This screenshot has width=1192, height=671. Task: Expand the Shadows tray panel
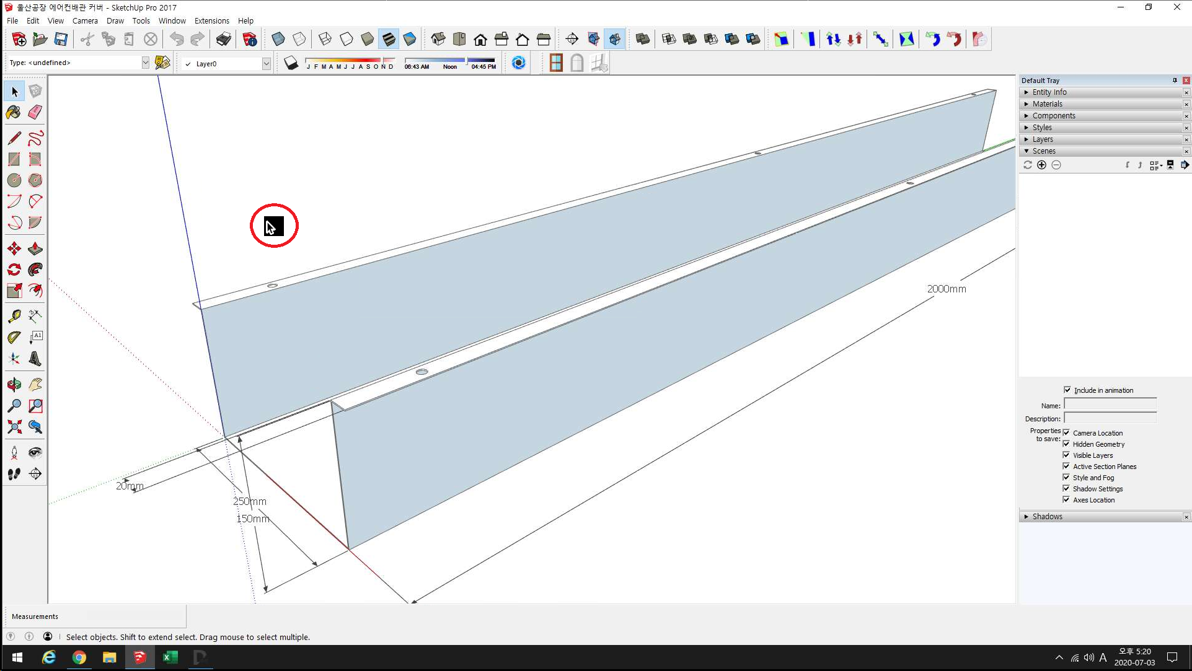(x=1047, y=517)
